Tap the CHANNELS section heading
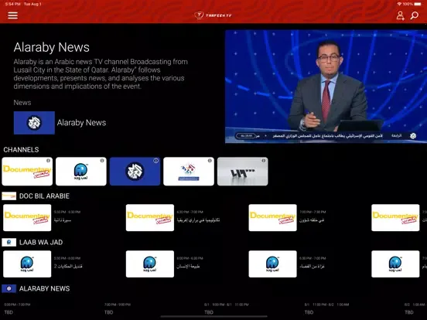Screen dimensions: 427x320 [x=21, y=150]
